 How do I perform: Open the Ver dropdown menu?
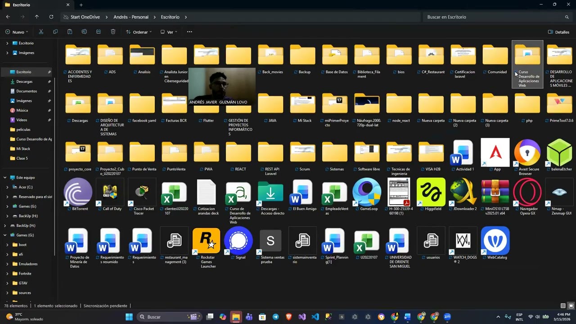pyautogui.click(x=169, y=32)
